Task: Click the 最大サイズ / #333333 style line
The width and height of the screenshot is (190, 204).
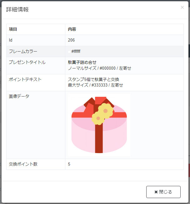Action: (x=96, y=85)
